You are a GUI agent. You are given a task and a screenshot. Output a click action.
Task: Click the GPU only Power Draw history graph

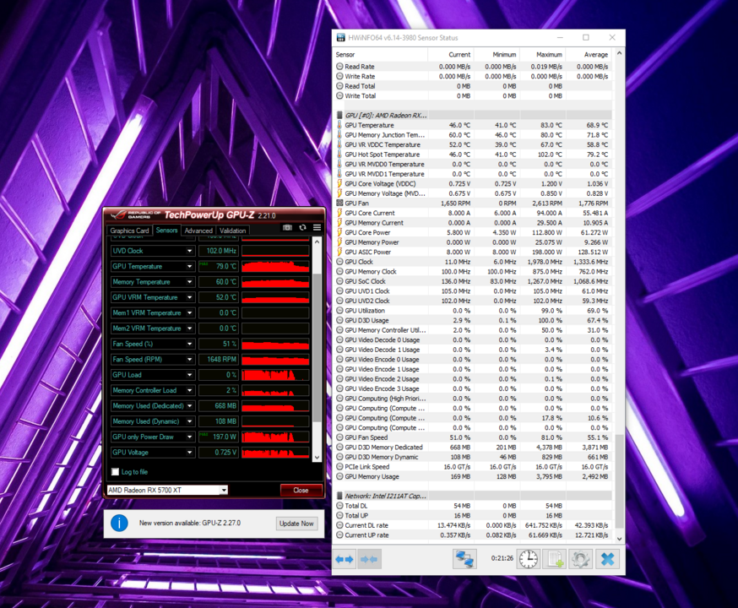point(275,437)
